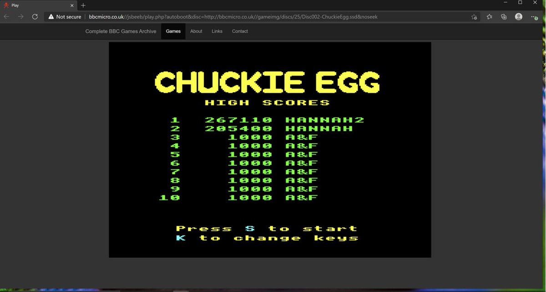The image size is (546, 292).
Task: Click the 205400 score
Action: pyautogui.click(x=238, y=129)
